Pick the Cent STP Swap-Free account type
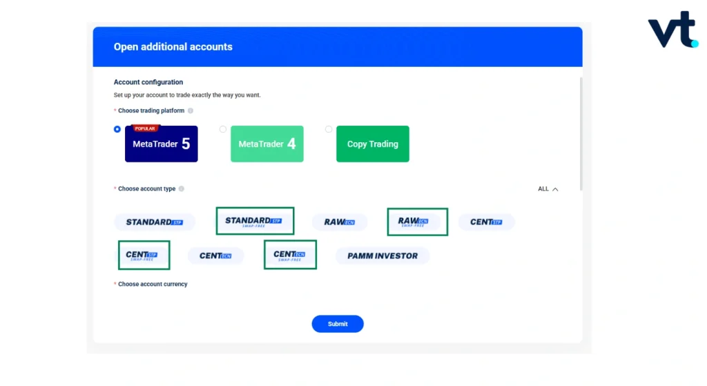Image resolution: width=707 pixels, height=386 pixels. pos(144,255)
